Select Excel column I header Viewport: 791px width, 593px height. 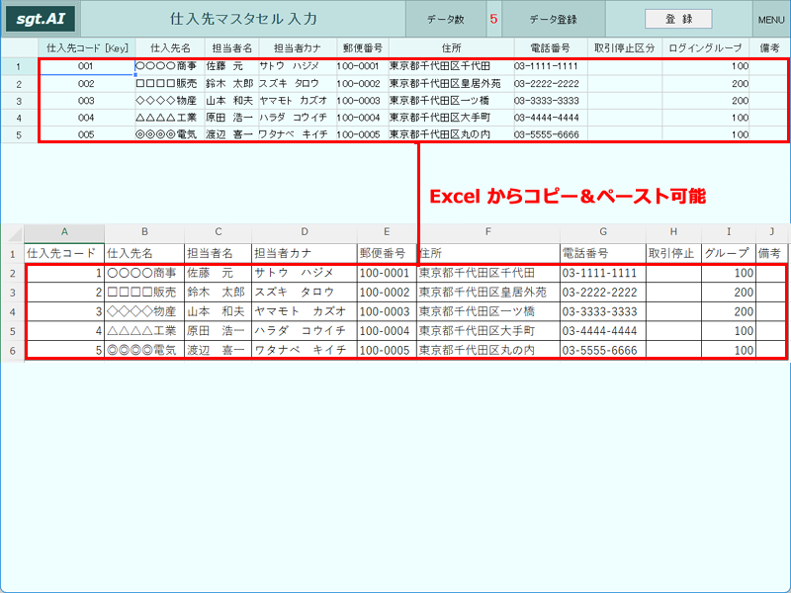pyautogui.click(x=729, y=231)
